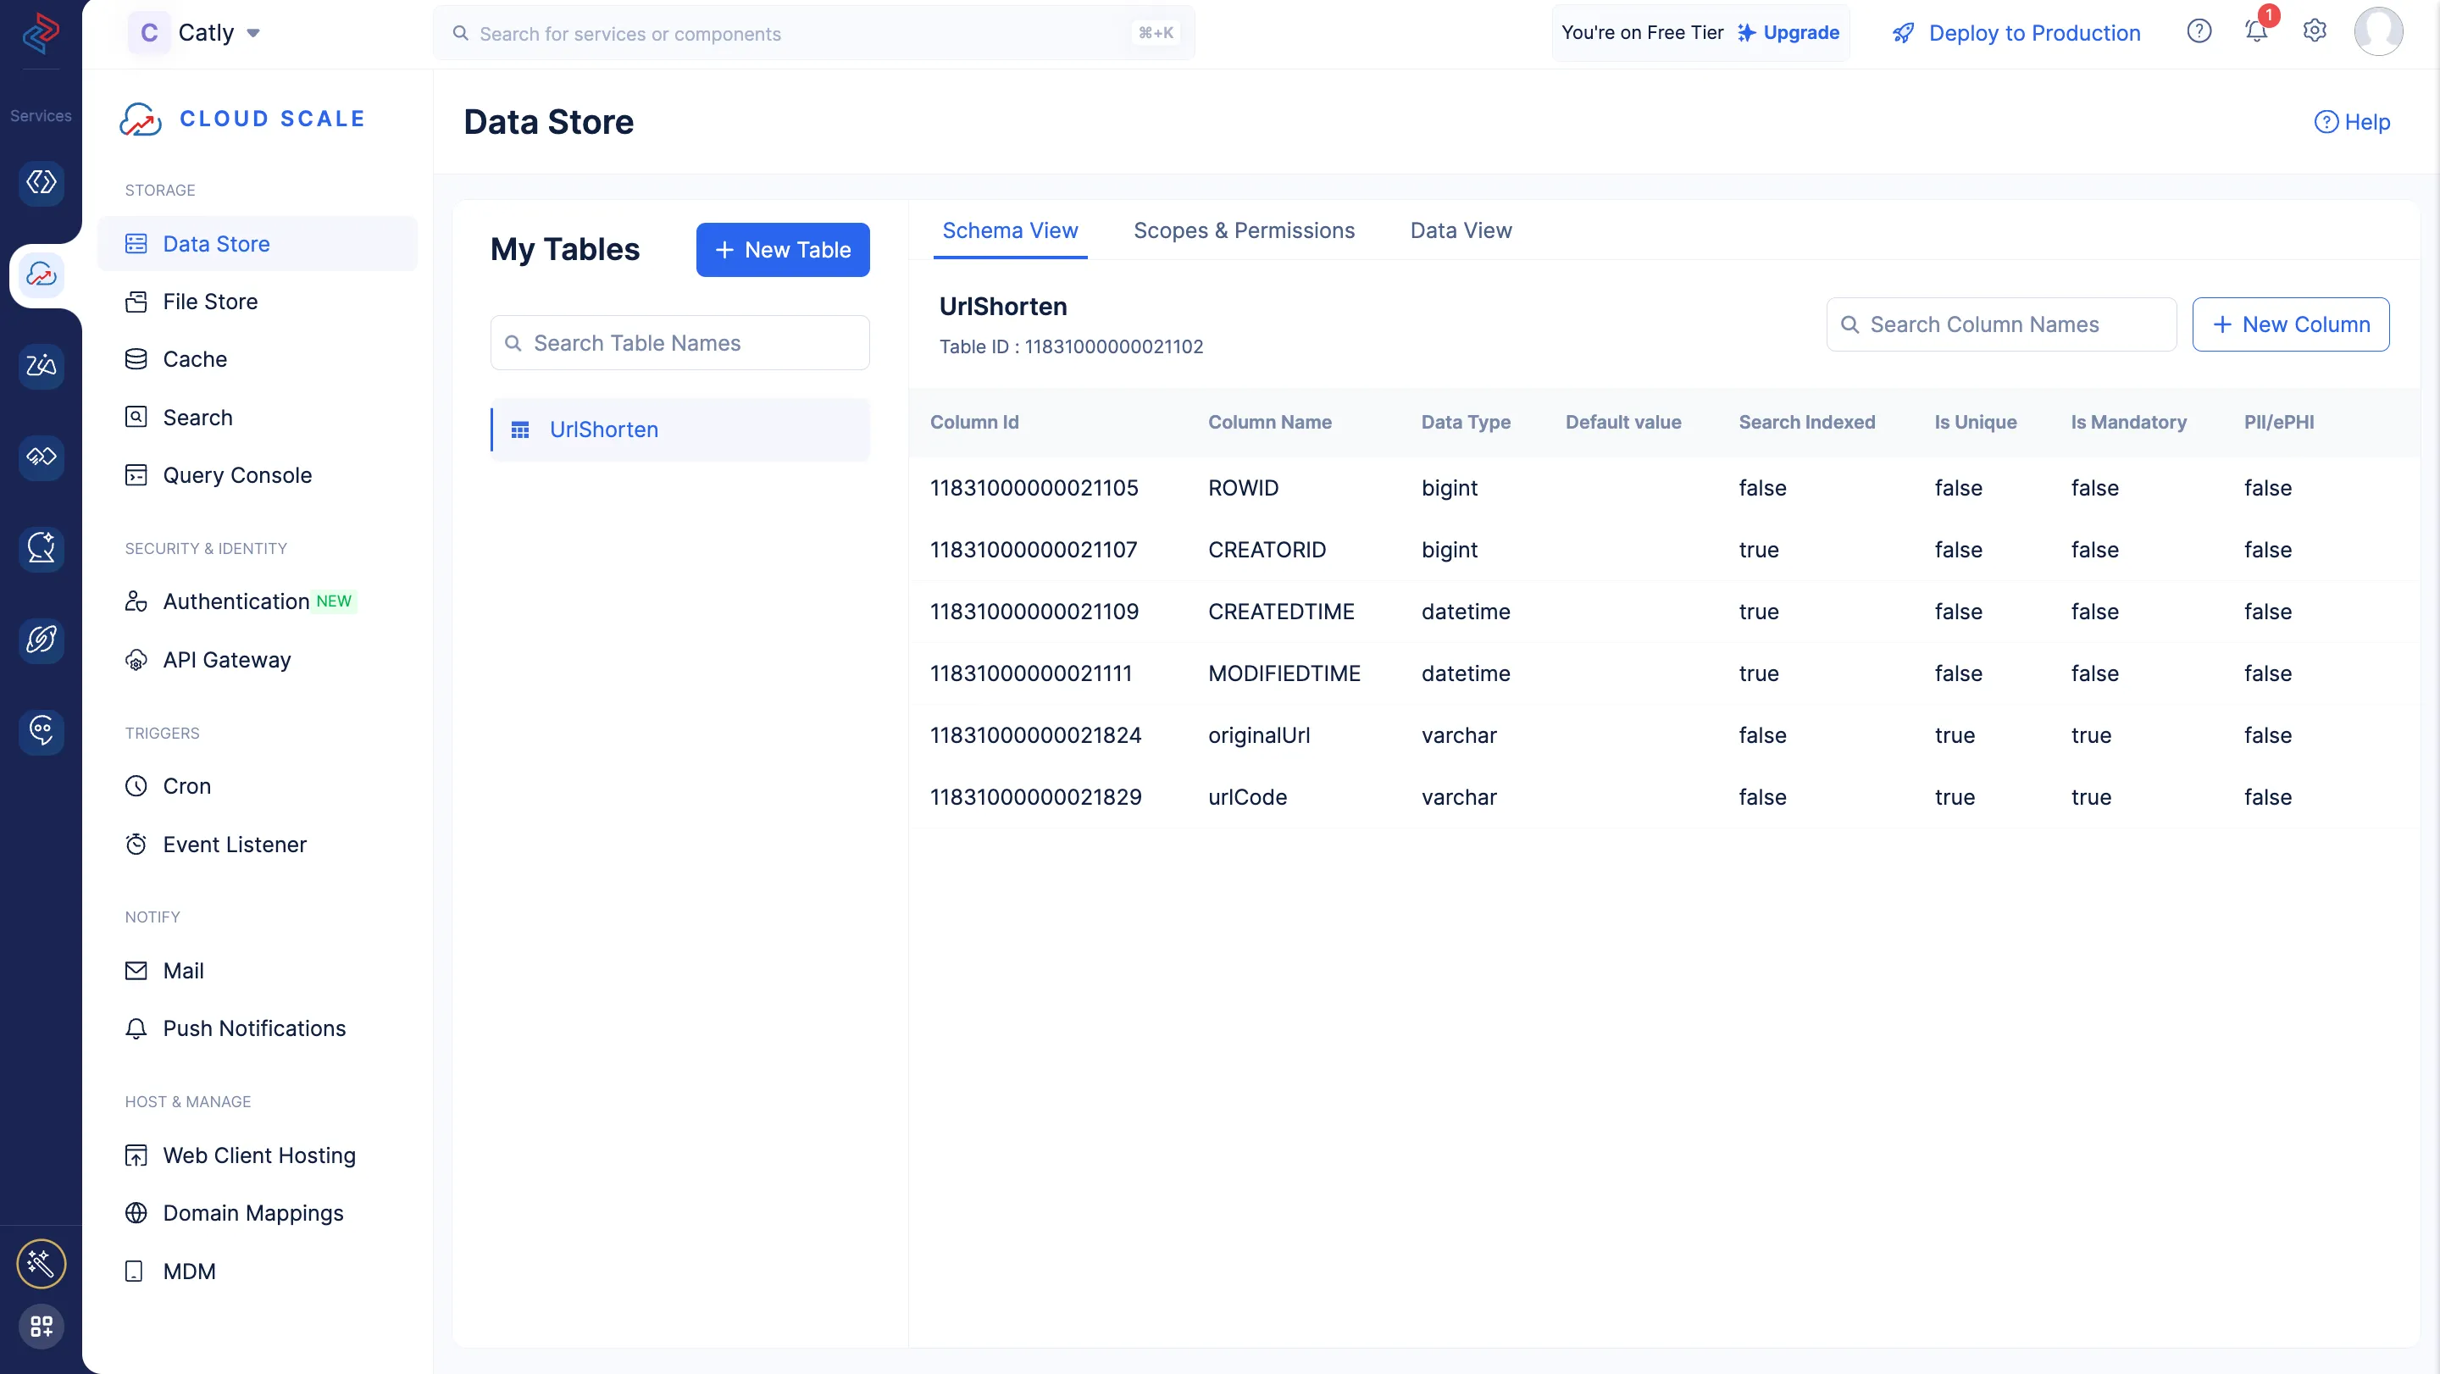Switch to the Scopes & Permissions tab
Screen dimensions: 2440x1374
[1244, 230]
